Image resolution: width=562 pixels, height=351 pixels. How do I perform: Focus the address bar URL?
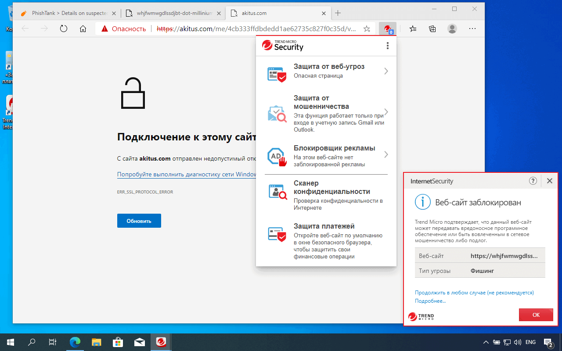click(x=256, y=29)
